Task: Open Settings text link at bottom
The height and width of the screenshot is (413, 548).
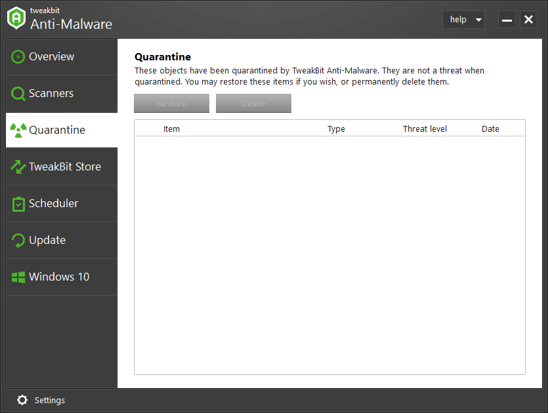Action: 50,400
